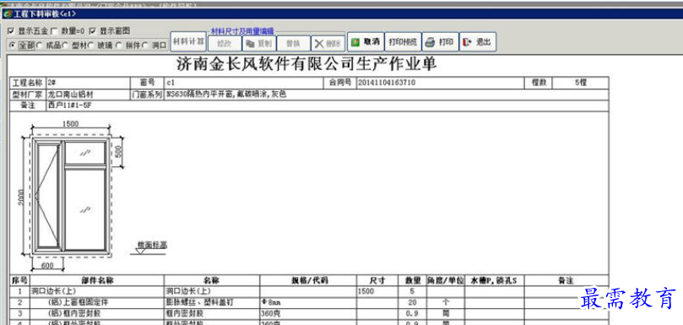Screen dimensions: 683x325
Task: Toggle the 显示窗图 checkbox
Action: 92,31
